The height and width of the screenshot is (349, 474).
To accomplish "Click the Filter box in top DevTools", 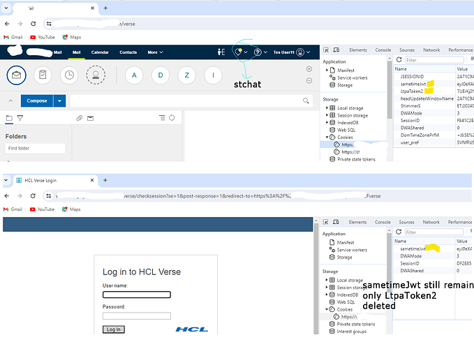I will (x=434, y=60).
